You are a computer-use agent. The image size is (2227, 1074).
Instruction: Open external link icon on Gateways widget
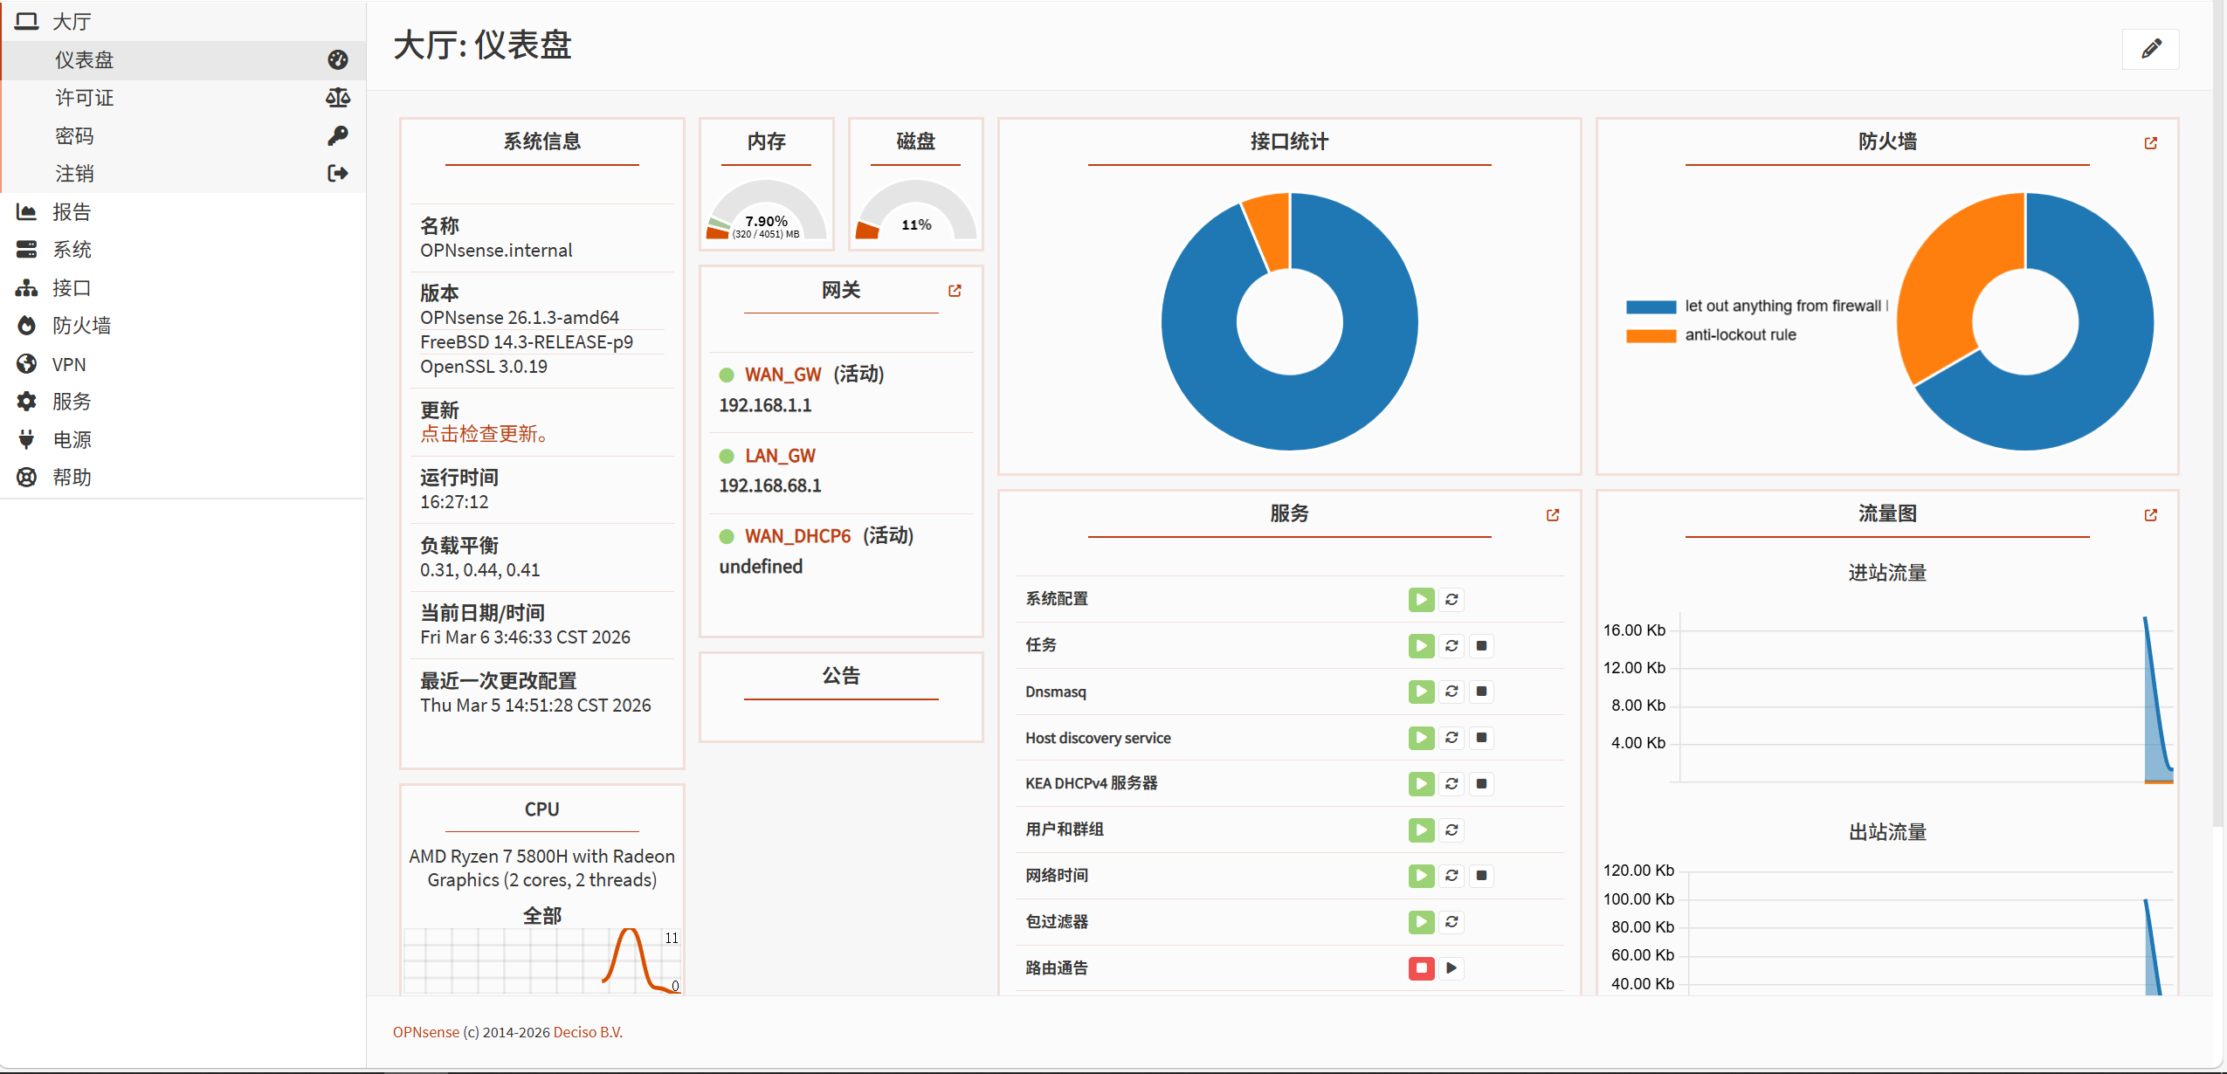tap(955, 291)
